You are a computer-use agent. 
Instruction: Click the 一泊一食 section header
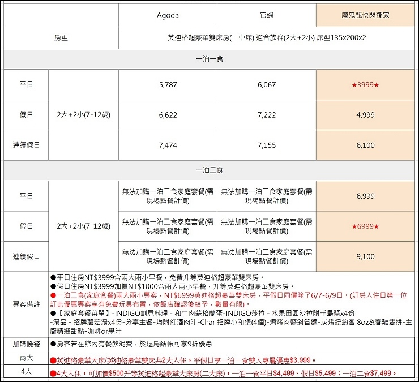pyautogui.click(x=209, y=59)
